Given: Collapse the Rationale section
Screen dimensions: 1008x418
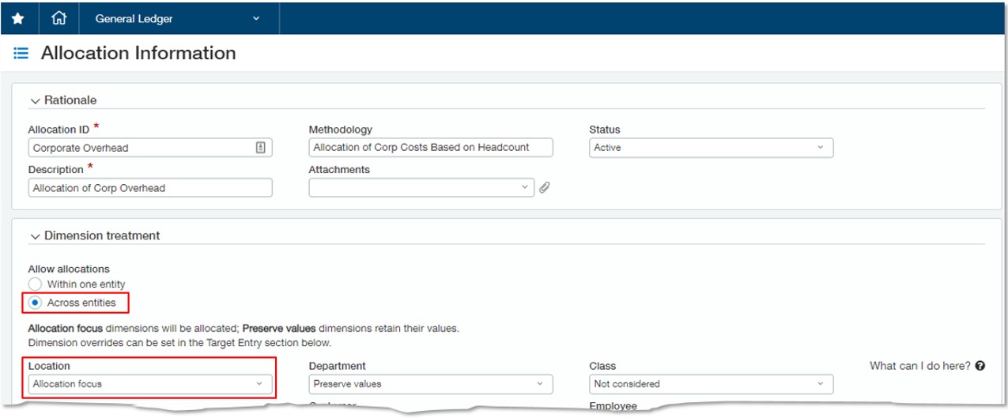Looking at the screenshot, I should 35,100.
